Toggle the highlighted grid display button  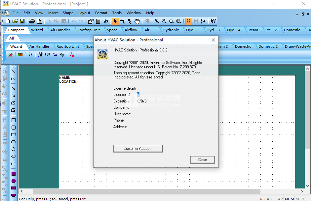click(x=188, y=21)
